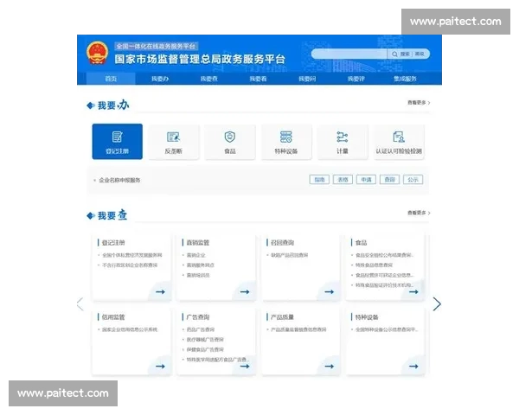Viewport: 519px width, 415px height.
Task: Open the 医疗器械广告查询 link
Action: [205, 340]
